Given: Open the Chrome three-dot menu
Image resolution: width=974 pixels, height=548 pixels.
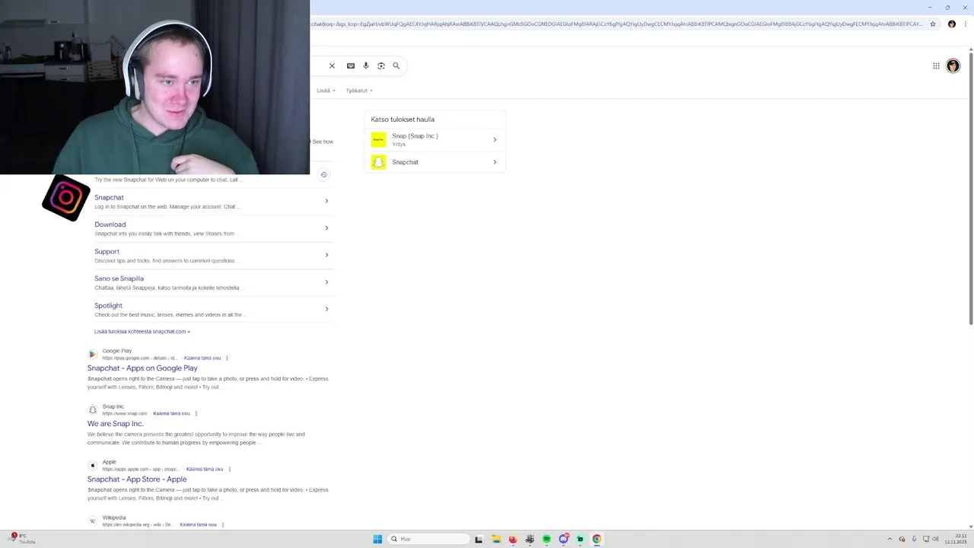Looking at the screenshot, I should 966,24.
